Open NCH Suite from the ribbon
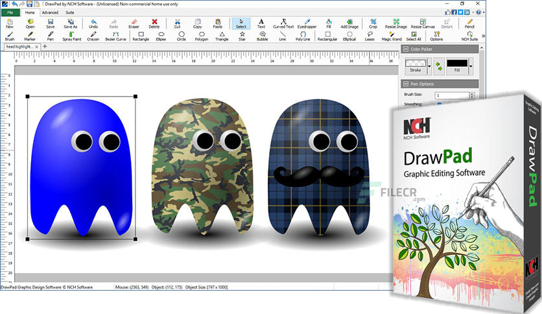This screenshot has width=542, height=314. tap(469, 36)
